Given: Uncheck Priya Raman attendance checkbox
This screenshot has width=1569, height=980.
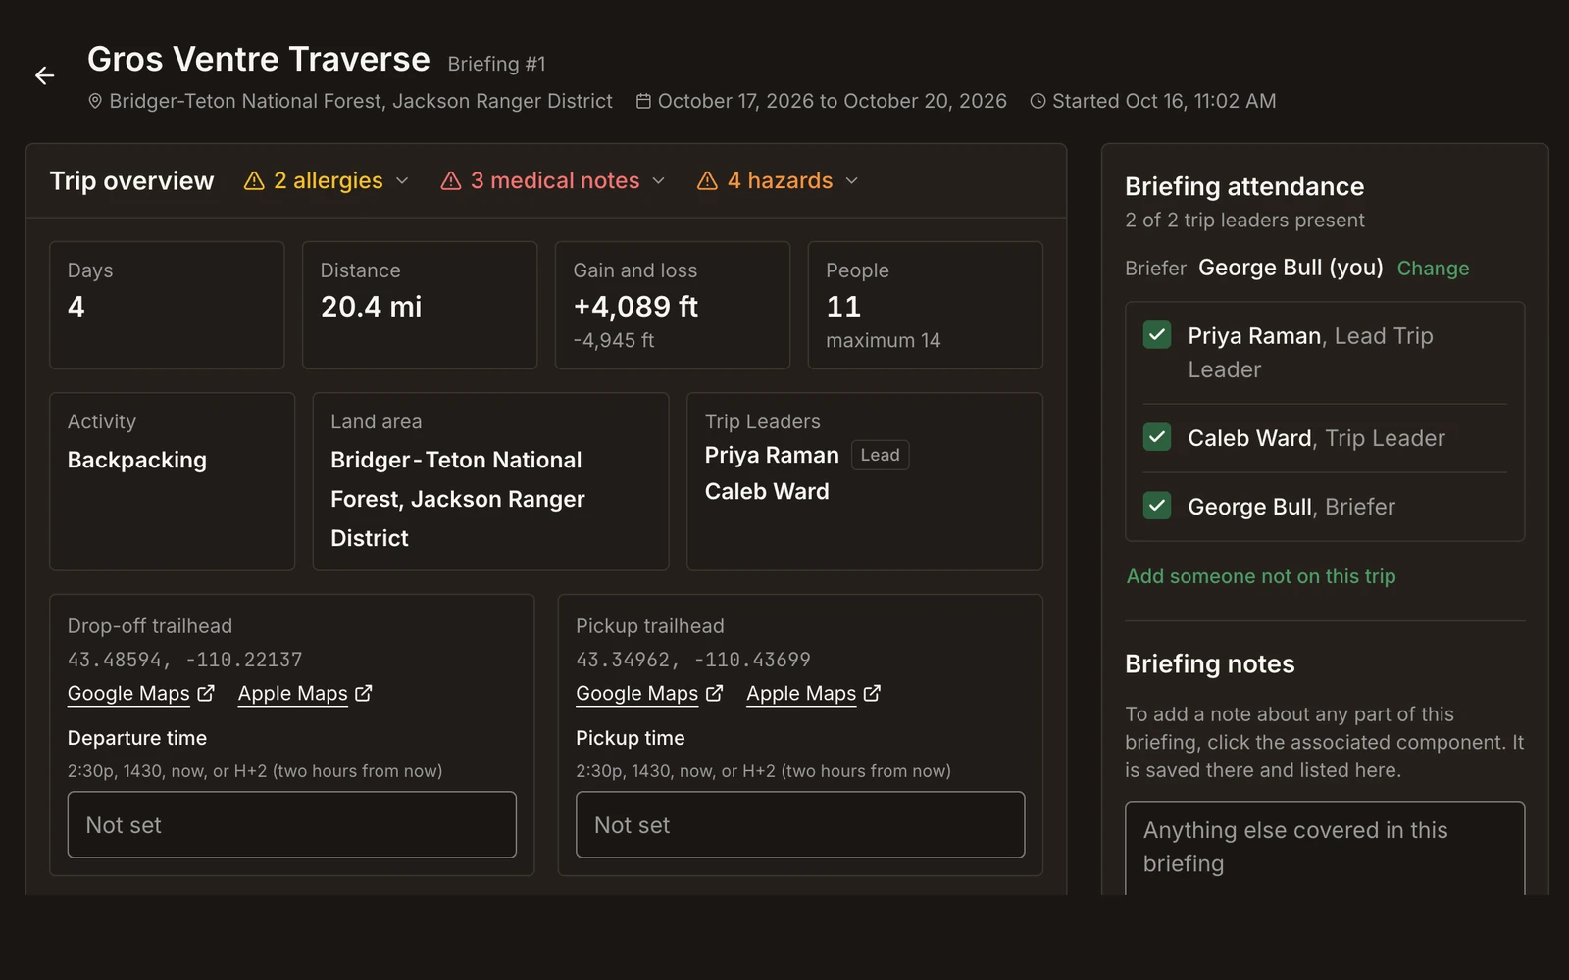Looking at the screenshot, I should tap(1157, 335).
